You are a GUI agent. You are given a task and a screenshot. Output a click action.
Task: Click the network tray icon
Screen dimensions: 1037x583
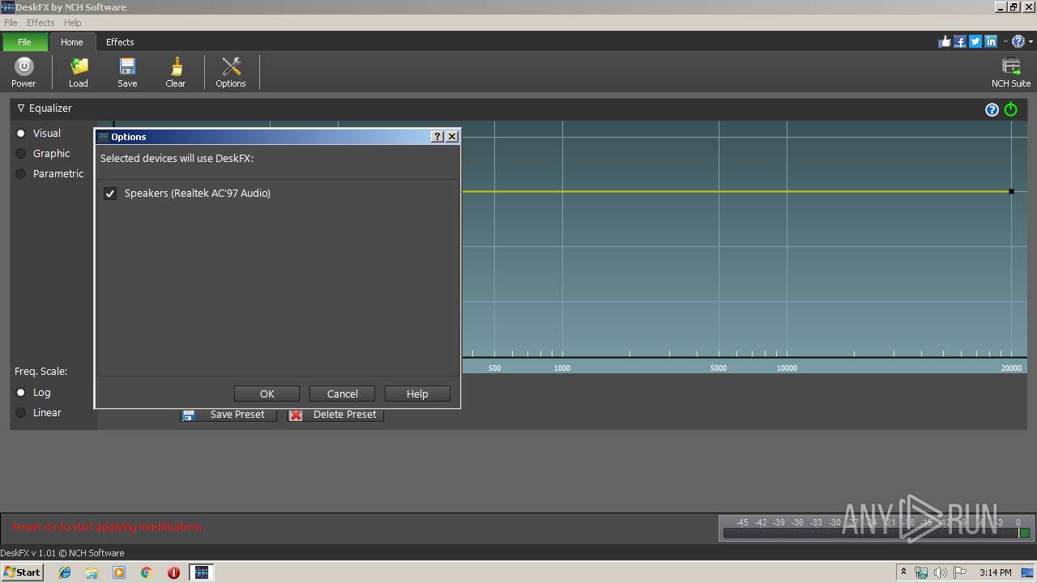[x=921, y=572]
